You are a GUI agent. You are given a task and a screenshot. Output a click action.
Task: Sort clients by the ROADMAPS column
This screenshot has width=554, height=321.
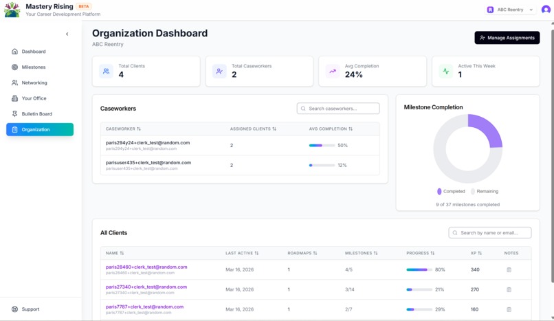pyautogui.click(x=302, y=253)
